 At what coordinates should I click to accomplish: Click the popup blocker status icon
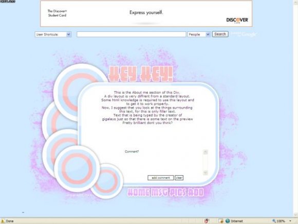click(x=207, y=221)
